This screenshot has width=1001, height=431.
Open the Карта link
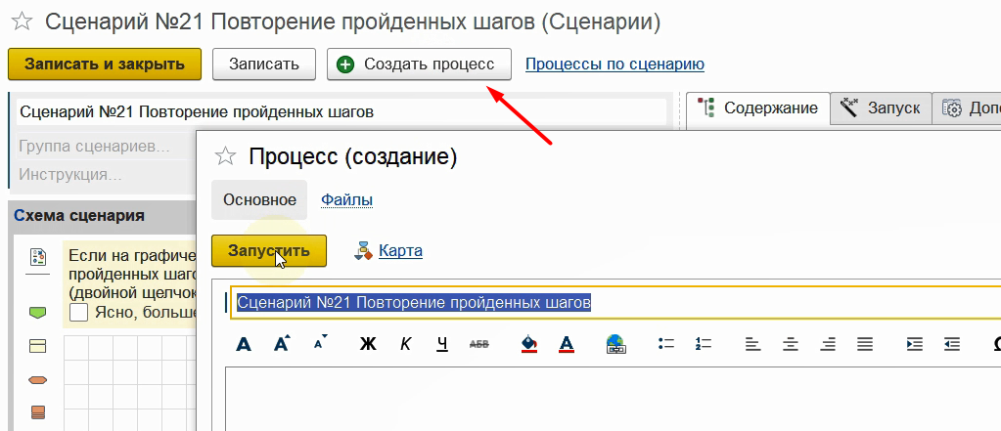tap(400, 250)
